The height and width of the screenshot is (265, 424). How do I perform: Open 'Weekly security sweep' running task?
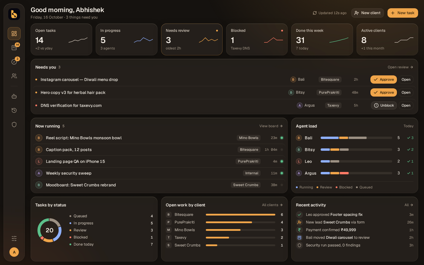coord(159,173)
